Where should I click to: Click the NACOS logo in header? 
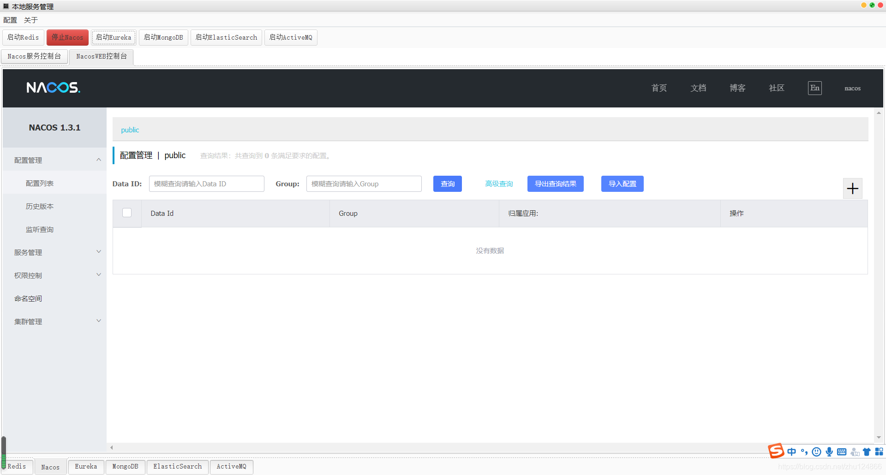[x=53, y=88]
